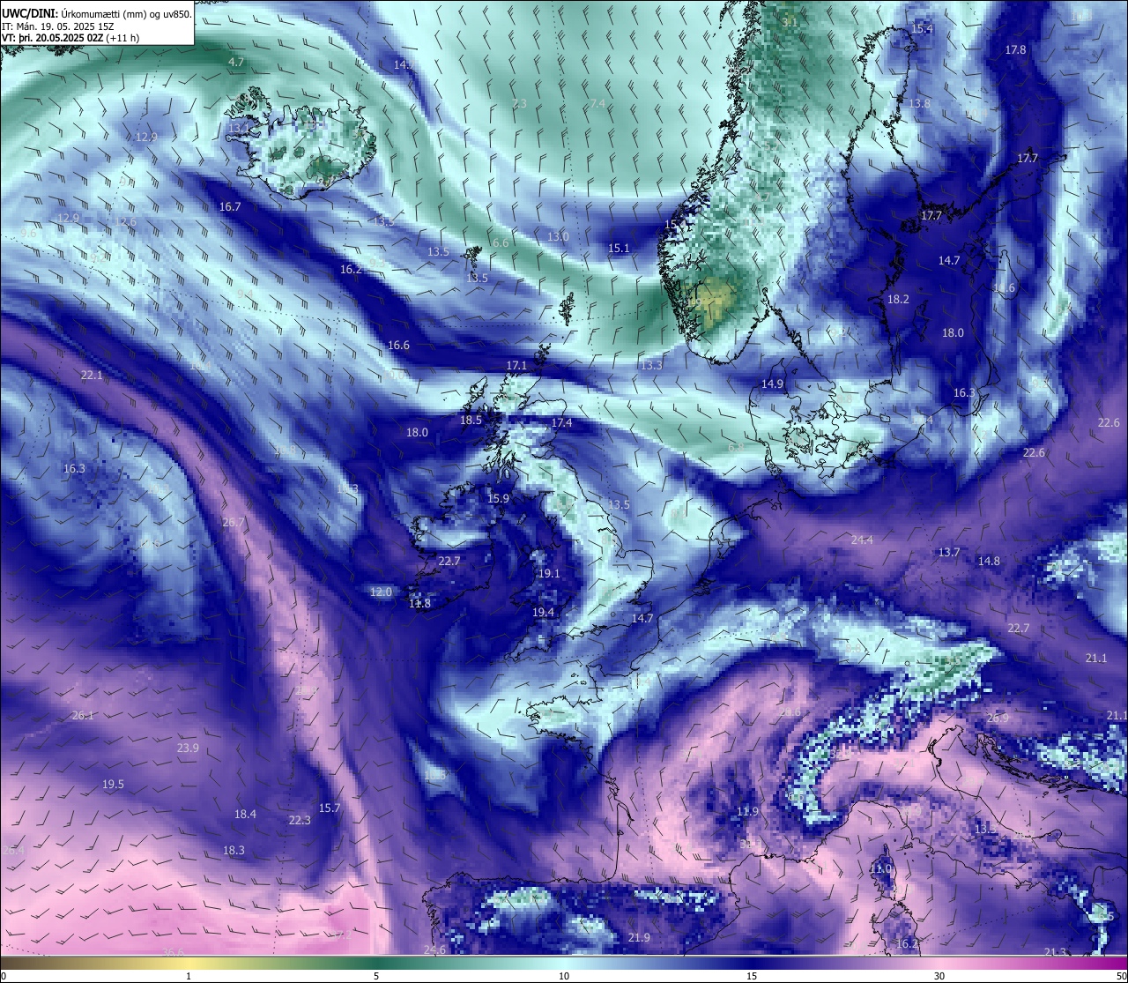Click the 18.3 value label

[234, 851]
